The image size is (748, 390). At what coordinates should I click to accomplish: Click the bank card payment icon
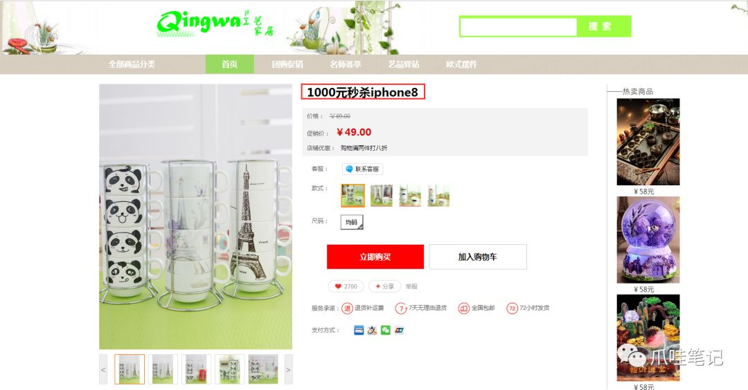click(x=359, y=331)
